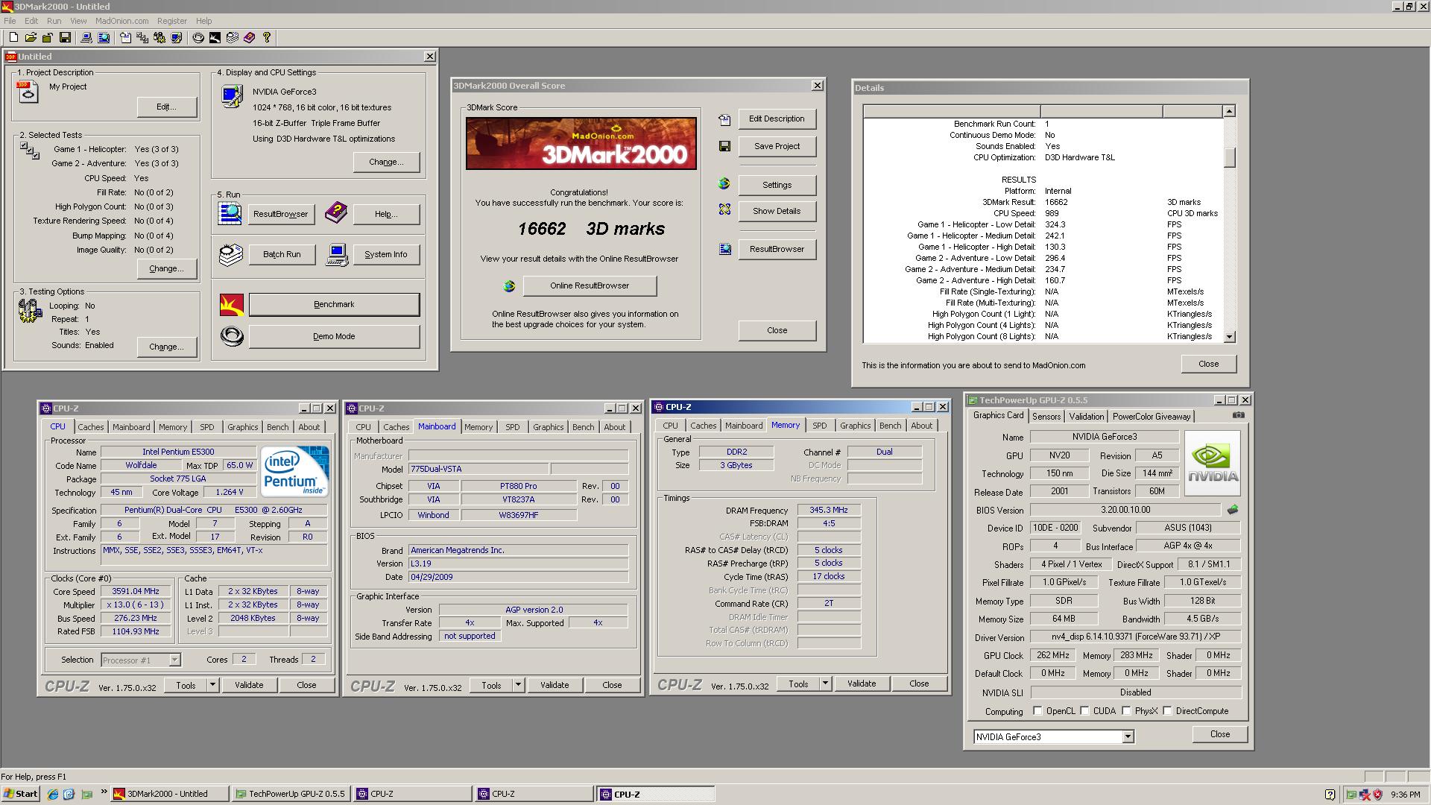Viewport: 1431px width, 805px height.
Task: Switch to TechPowerUp GPU-Z taskbar item
Action: click(291, 794)
